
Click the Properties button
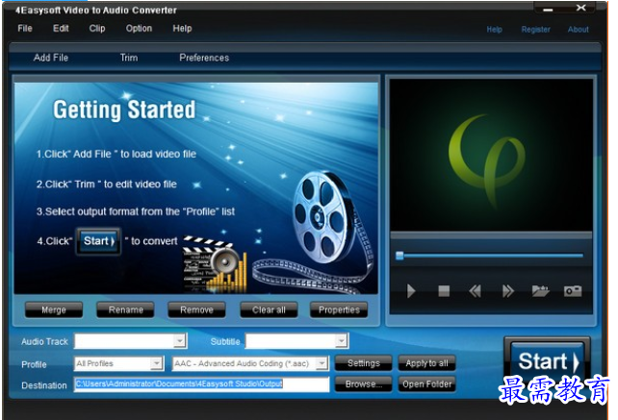[x=339, y=309]
